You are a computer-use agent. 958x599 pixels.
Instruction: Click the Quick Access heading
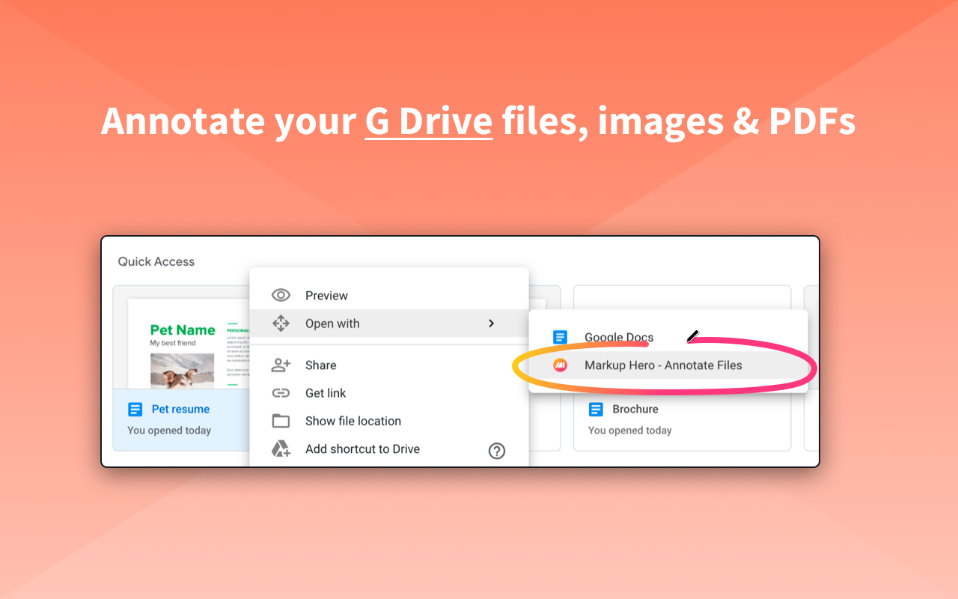(x=156, y=261)
